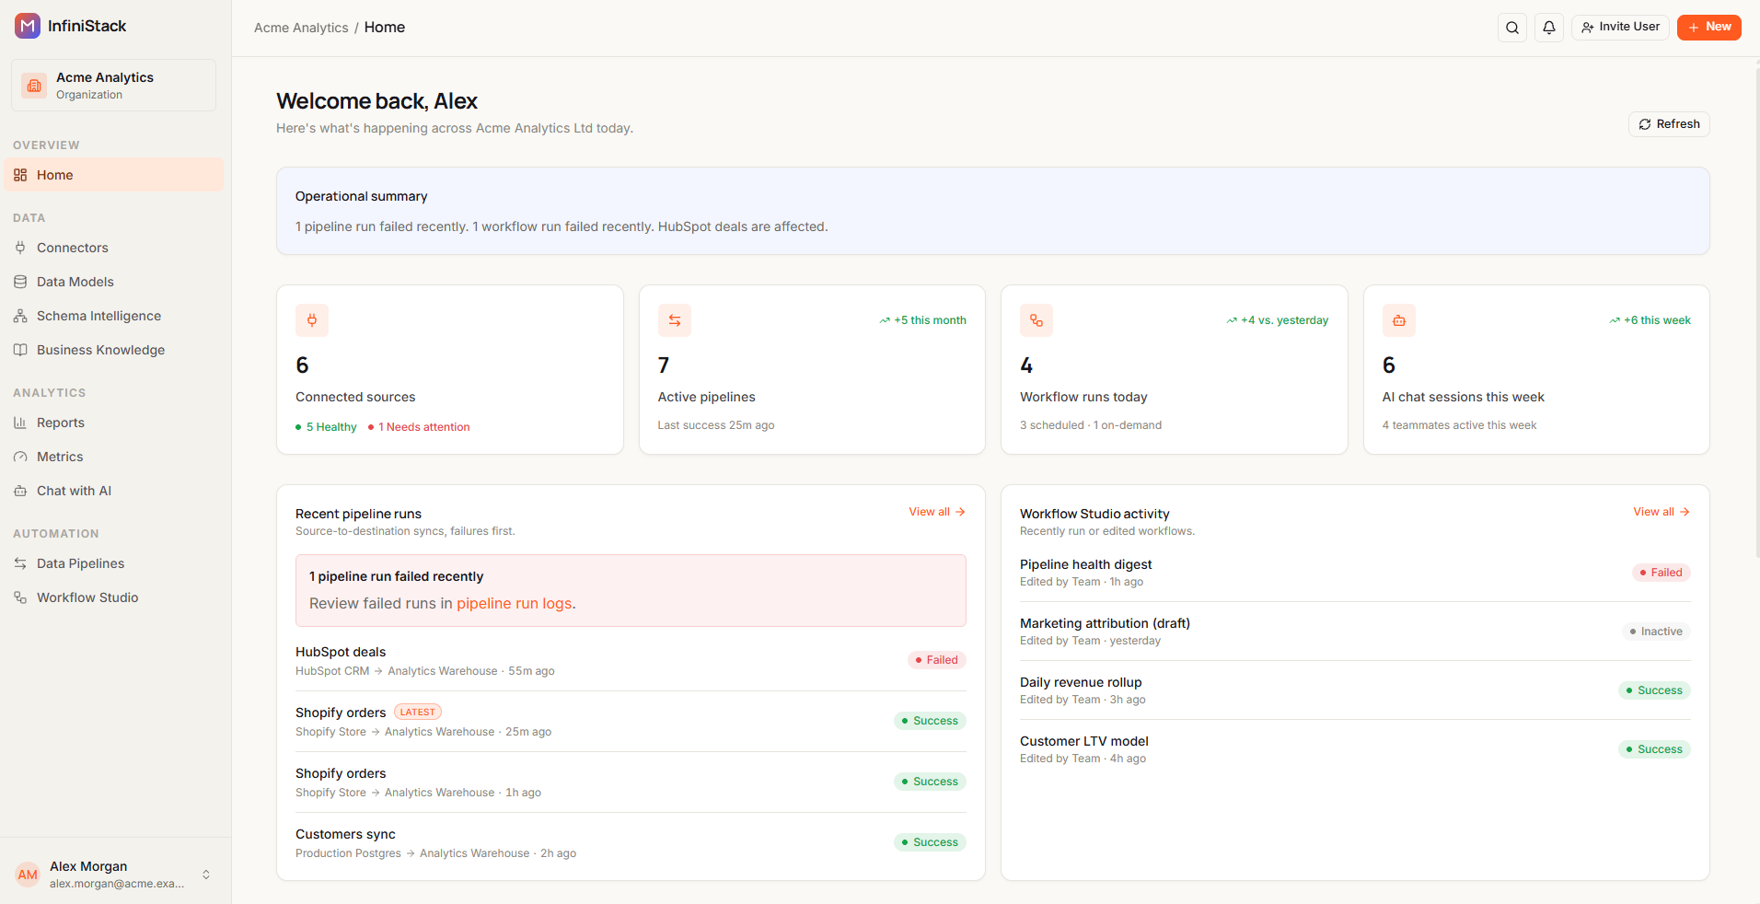Image resolution: width=1760 pixels, height=904 pixels.
Task: Go to Data Models
Action: coord(114,282)
